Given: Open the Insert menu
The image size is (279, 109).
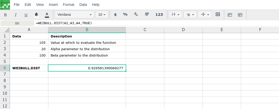Looking at the screenshot, I should (53, 5).
